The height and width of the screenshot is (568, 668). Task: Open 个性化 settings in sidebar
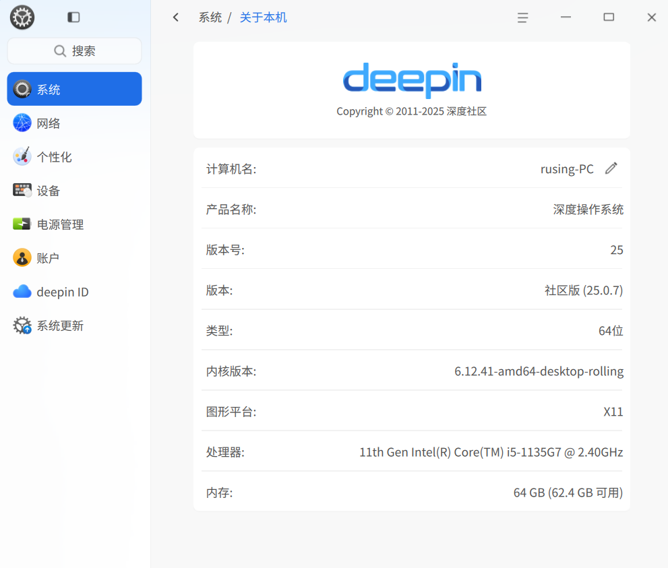point(75,157)
